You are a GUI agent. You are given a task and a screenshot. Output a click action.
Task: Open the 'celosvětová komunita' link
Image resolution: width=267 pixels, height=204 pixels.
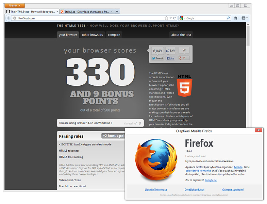click(198, 171)
